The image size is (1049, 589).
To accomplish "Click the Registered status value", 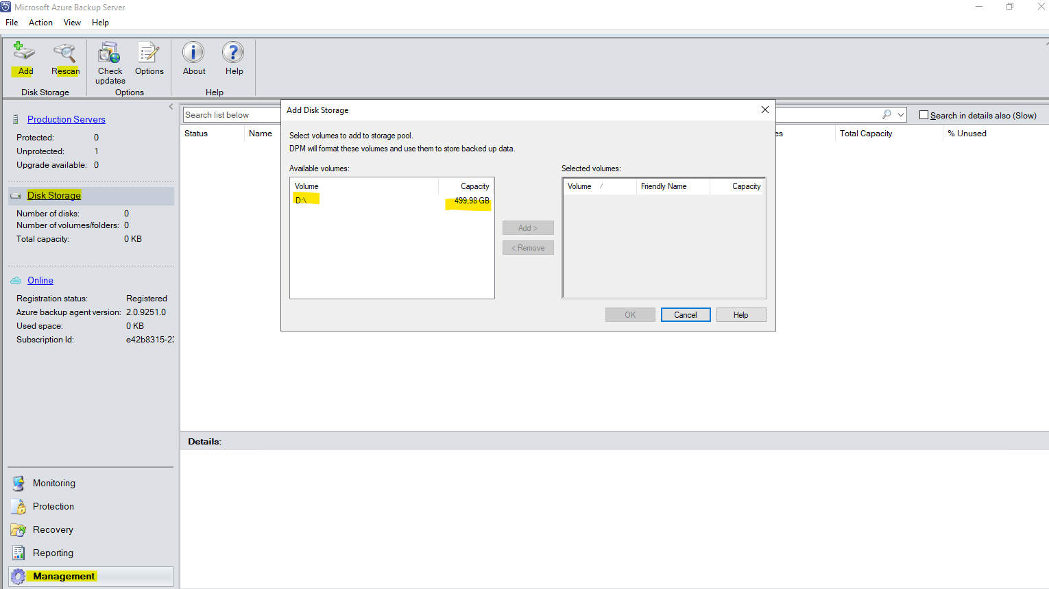I will (147, 299).
